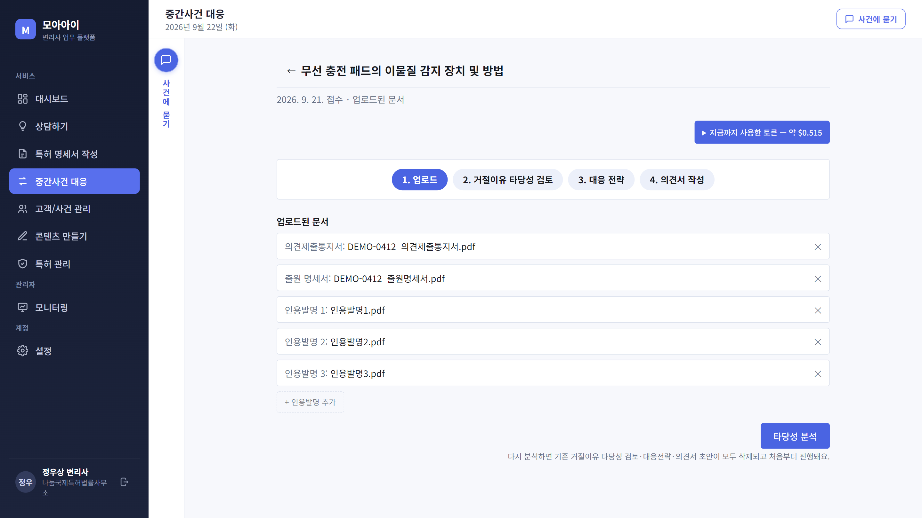Viewport: 922px width, 518px height.
Task: Click the 인용발명 1 document row
Action: [553, 310]
